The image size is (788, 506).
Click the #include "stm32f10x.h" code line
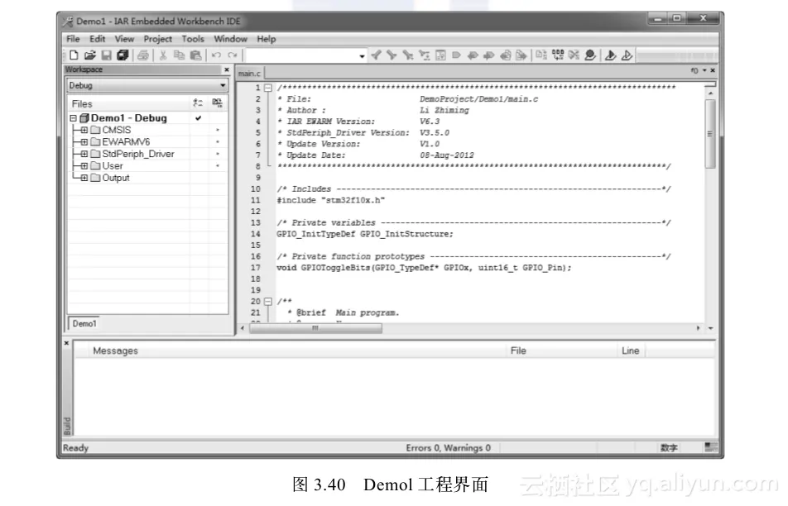[331, 200]
